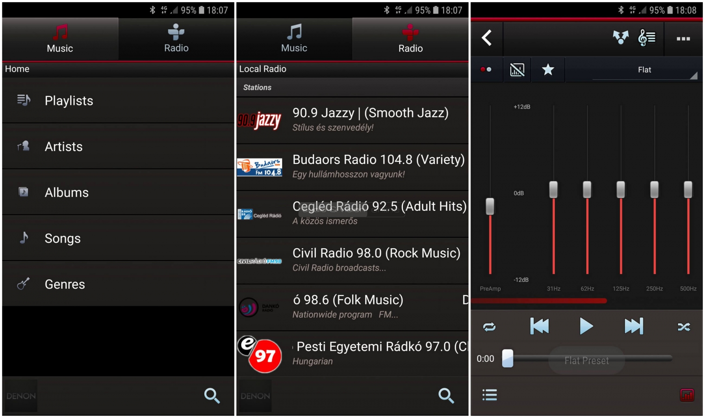Open the three-dots overflow menu
Image resolution: width=705 pixels, height=418 pixels.
coord(683,39)
